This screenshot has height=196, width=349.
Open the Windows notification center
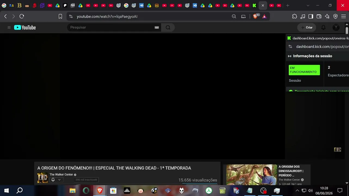[x=340, y=191]
